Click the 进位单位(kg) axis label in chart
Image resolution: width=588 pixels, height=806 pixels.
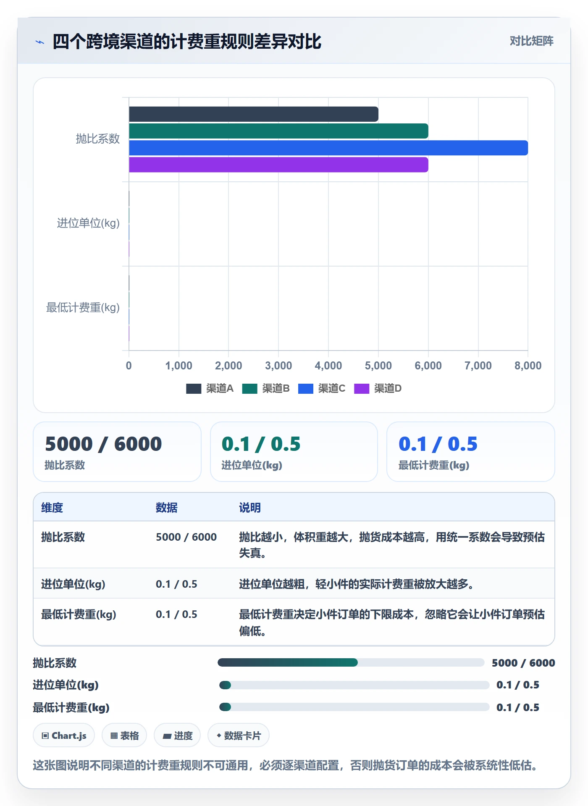pos(88,223)
